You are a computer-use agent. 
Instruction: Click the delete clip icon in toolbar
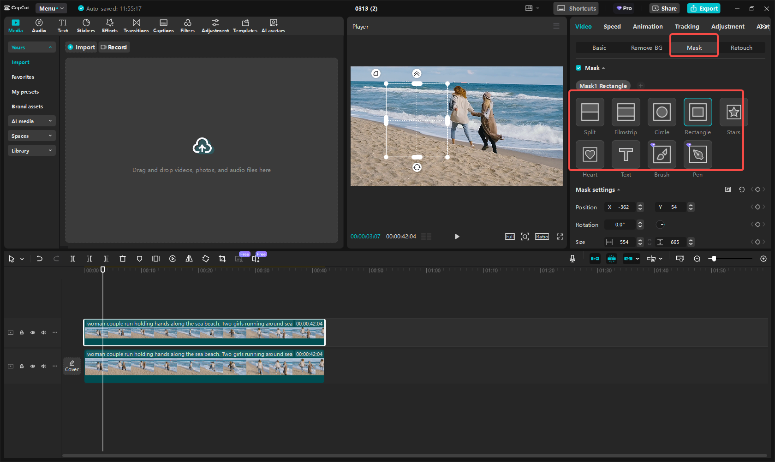(x=123, y=259)
